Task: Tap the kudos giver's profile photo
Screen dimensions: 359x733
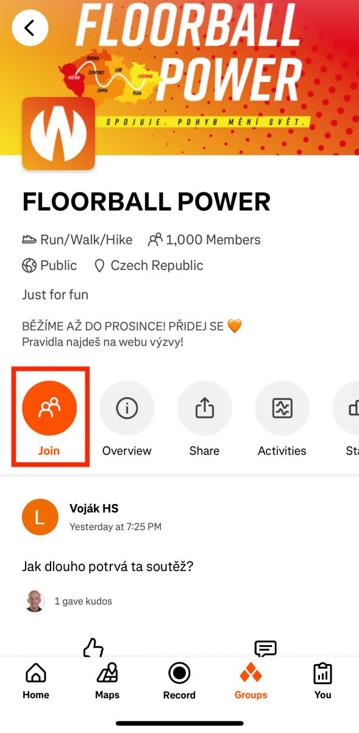Action: click(x=35, y=601)
